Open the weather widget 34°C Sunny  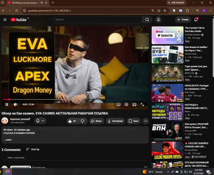(x=153, y=172)
